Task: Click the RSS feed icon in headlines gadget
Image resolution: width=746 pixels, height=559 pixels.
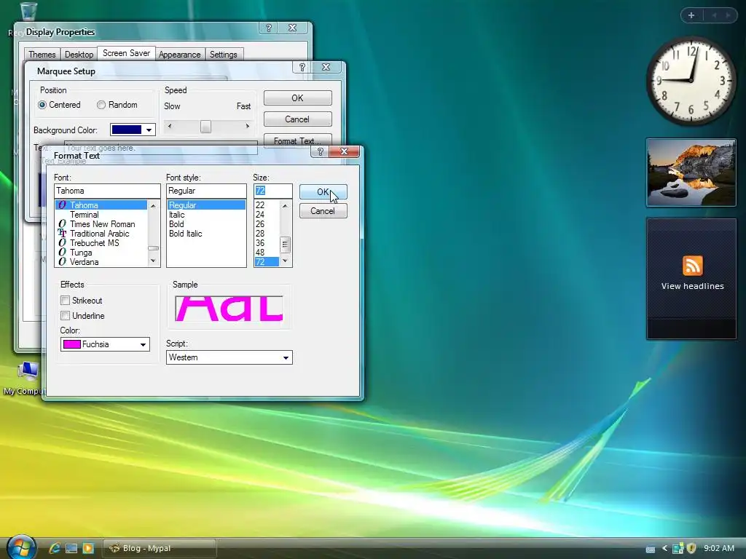Action: coord(692,266)
